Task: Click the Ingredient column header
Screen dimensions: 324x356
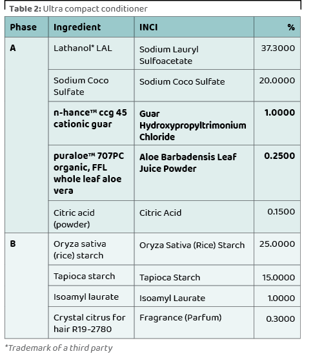Action: click(91, 27)
